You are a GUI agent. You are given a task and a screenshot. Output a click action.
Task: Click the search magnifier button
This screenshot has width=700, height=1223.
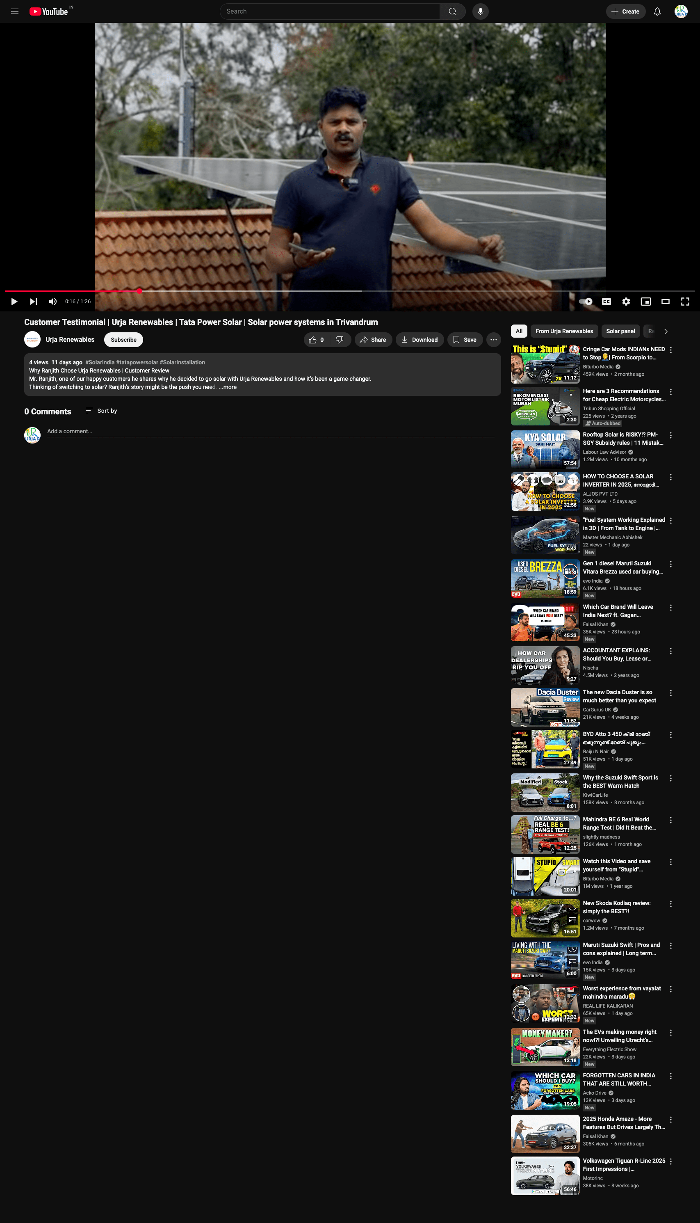click(452, 11)
